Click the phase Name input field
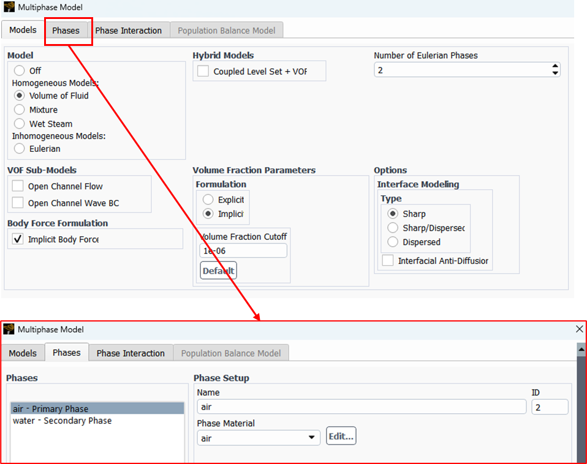Screen dimensions: 587x464 pyautogui.click(x=362, y=406)
